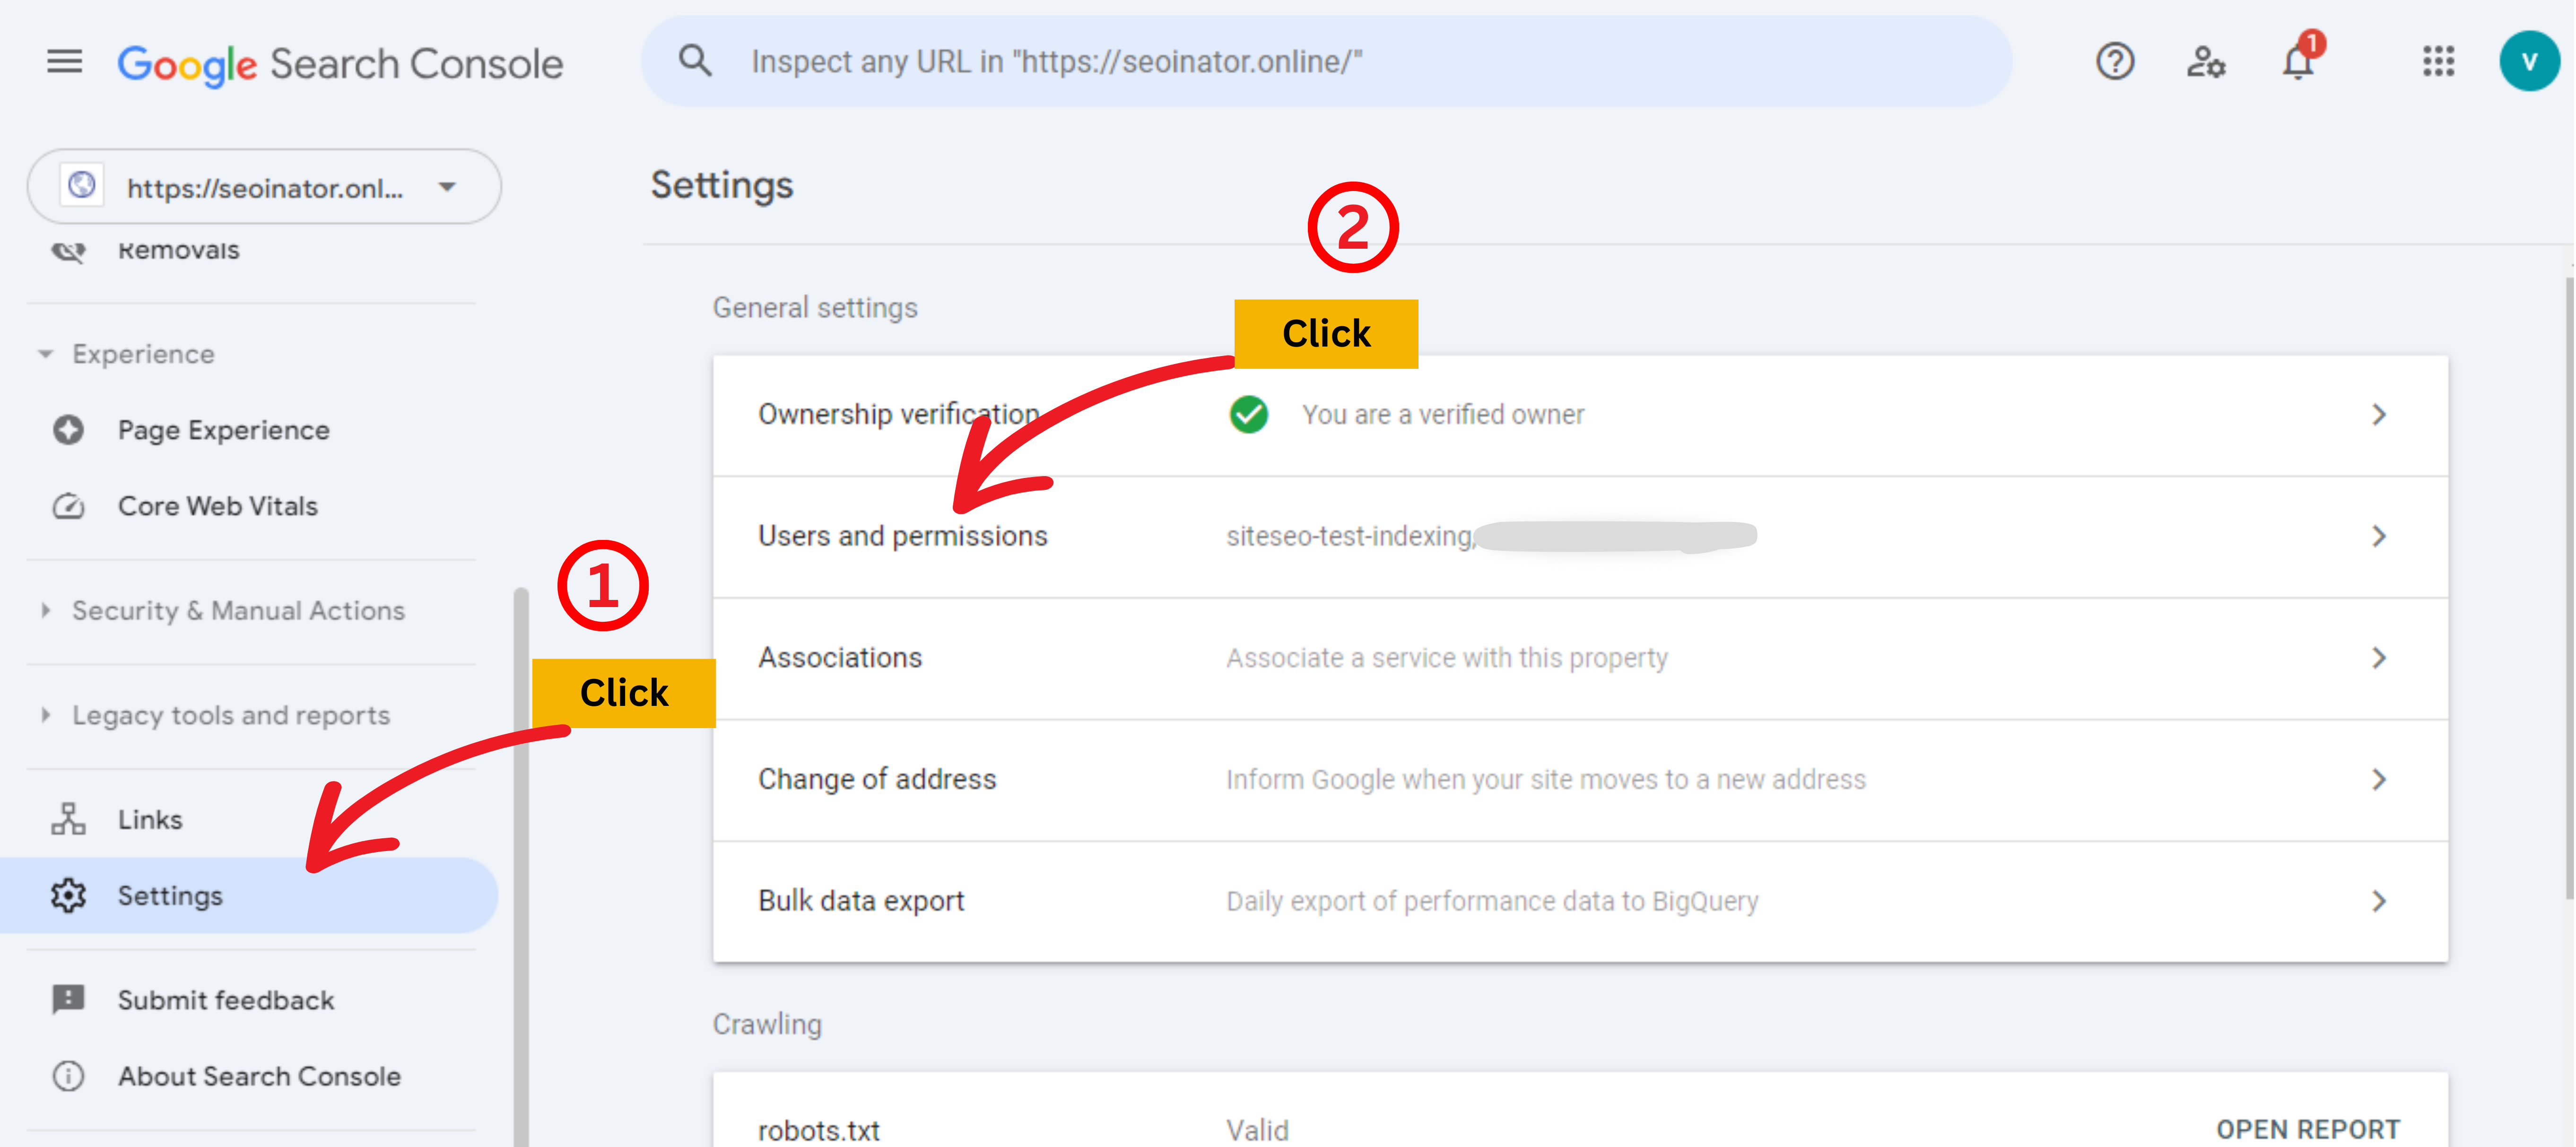
Task: Click the Links network icon
Action: 68,819
